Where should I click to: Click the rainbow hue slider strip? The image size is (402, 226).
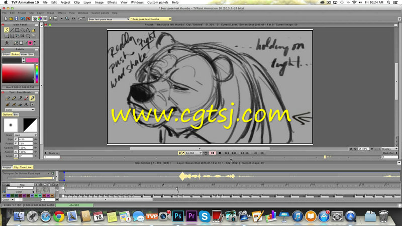(x=37, y=73)
